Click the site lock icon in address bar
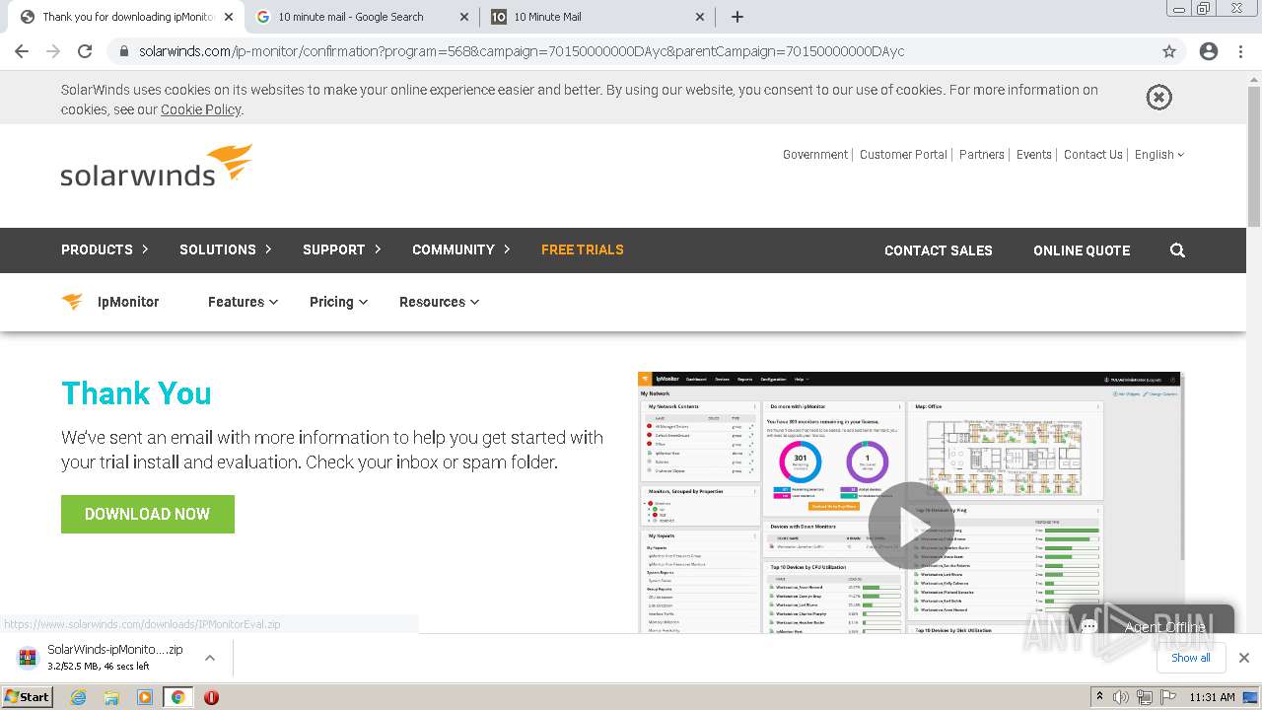The width and height of the screenshot is (1262, 710). (x=124, y=51)
